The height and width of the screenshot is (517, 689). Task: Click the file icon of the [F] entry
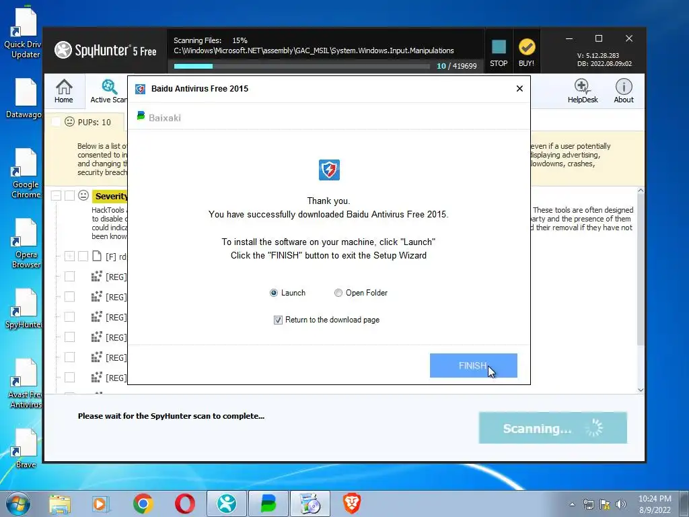click(x=97, y=256)
